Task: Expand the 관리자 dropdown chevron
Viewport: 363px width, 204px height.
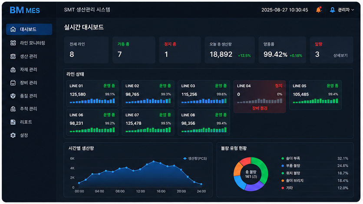Action: [x=353, y=10]
